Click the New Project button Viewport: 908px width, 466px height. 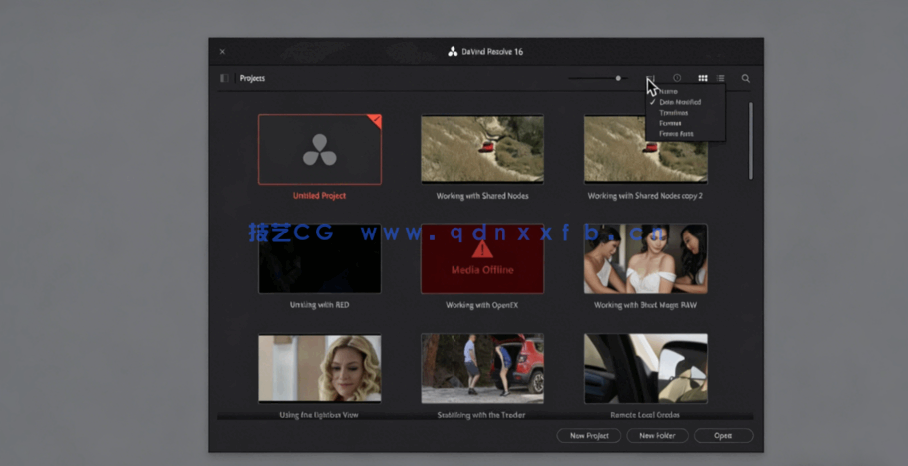pyautogui.click(x=589, y=436)
